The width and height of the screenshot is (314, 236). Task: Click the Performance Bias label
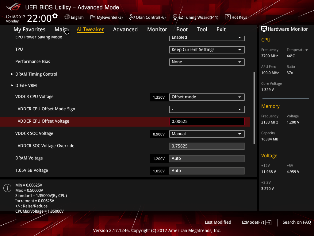33,61
